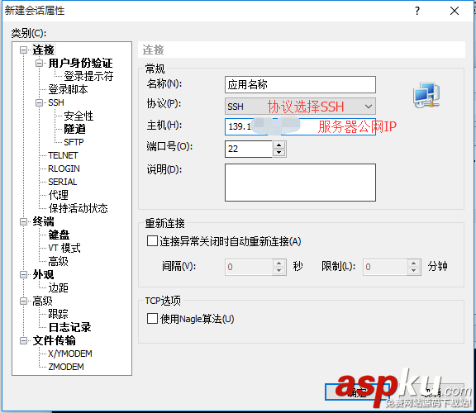Increase the port number with up arrow
Viewport: 476px width, 413px height.
(279, 145)
